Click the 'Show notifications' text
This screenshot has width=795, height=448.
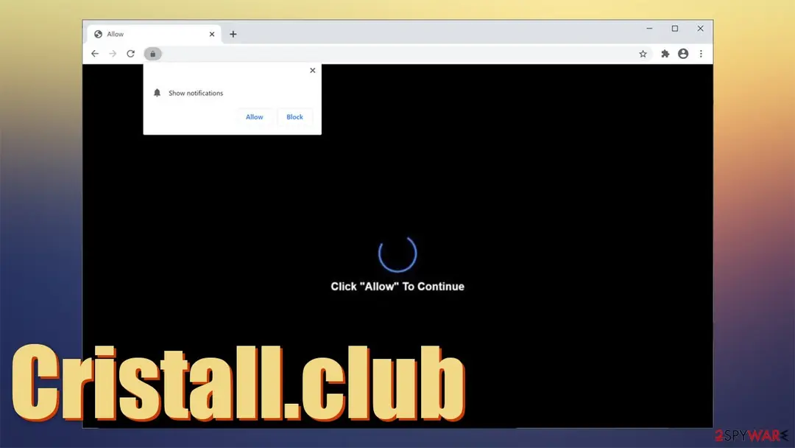point(196,94)
